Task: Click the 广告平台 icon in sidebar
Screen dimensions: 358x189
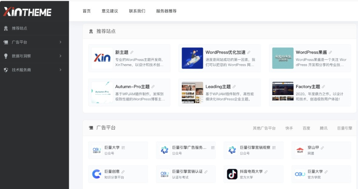Action: pyautogui.click(x=6, y=42)
